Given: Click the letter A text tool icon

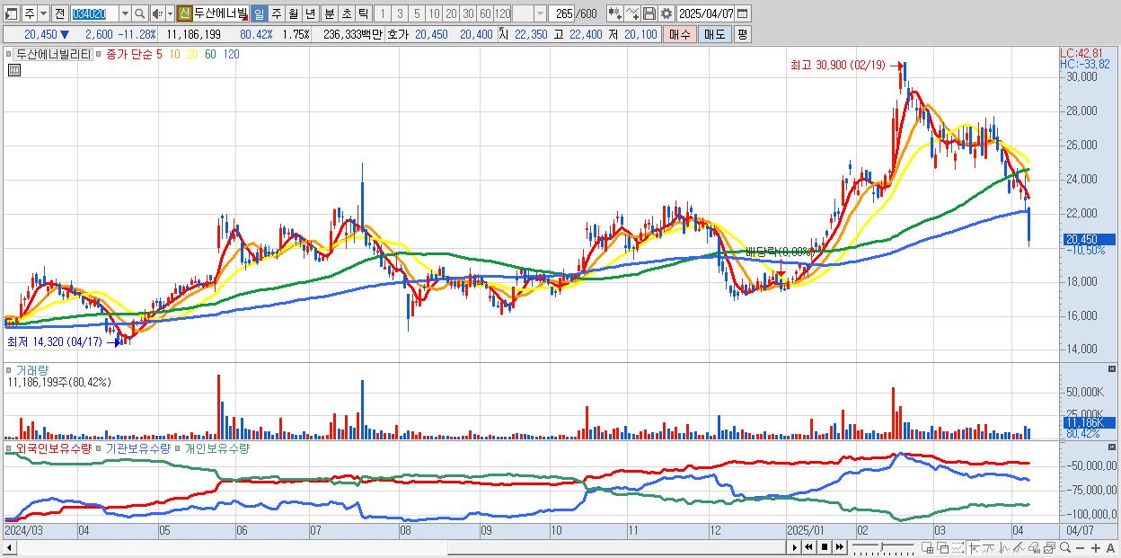Looking at the screenshot, I should pyautogui.click(x=1110, y=548).
